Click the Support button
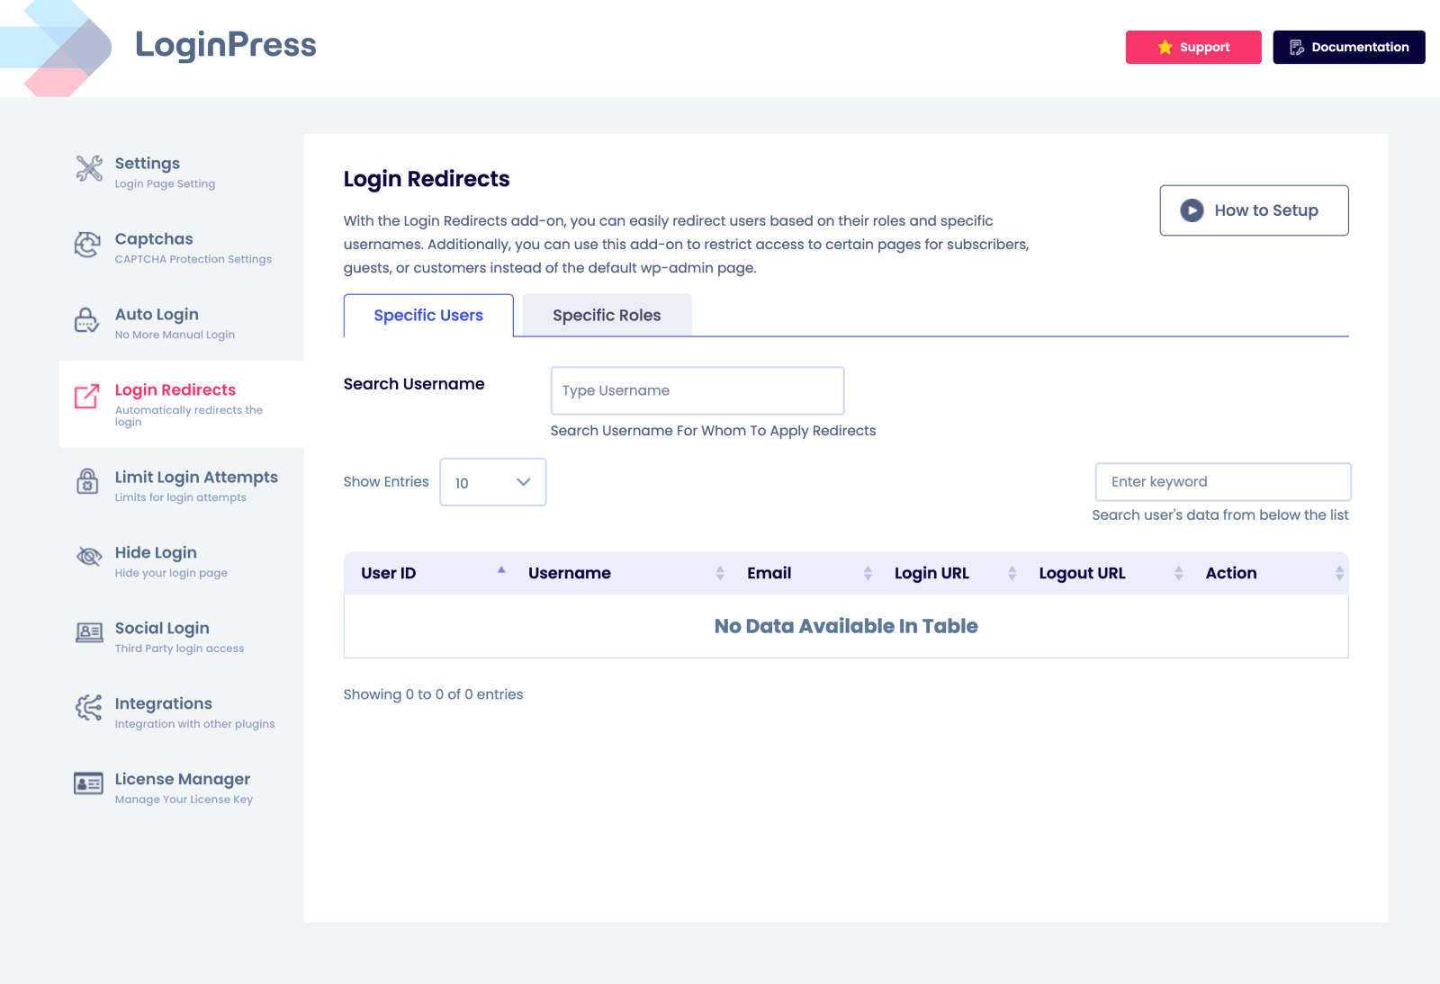 1193,47
